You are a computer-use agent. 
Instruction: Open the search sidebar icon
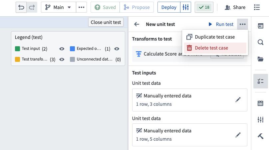(x=261, y=42)
